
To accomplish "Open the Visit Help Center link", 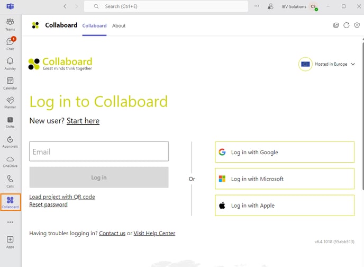I will click(x=154, y=233).
